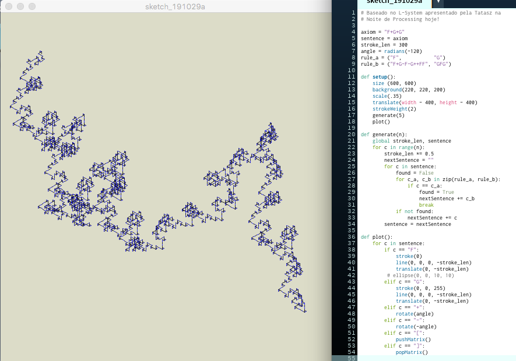516x361 pixels.
Task: Click the pushMatrix() line
Action: point(412,339)
